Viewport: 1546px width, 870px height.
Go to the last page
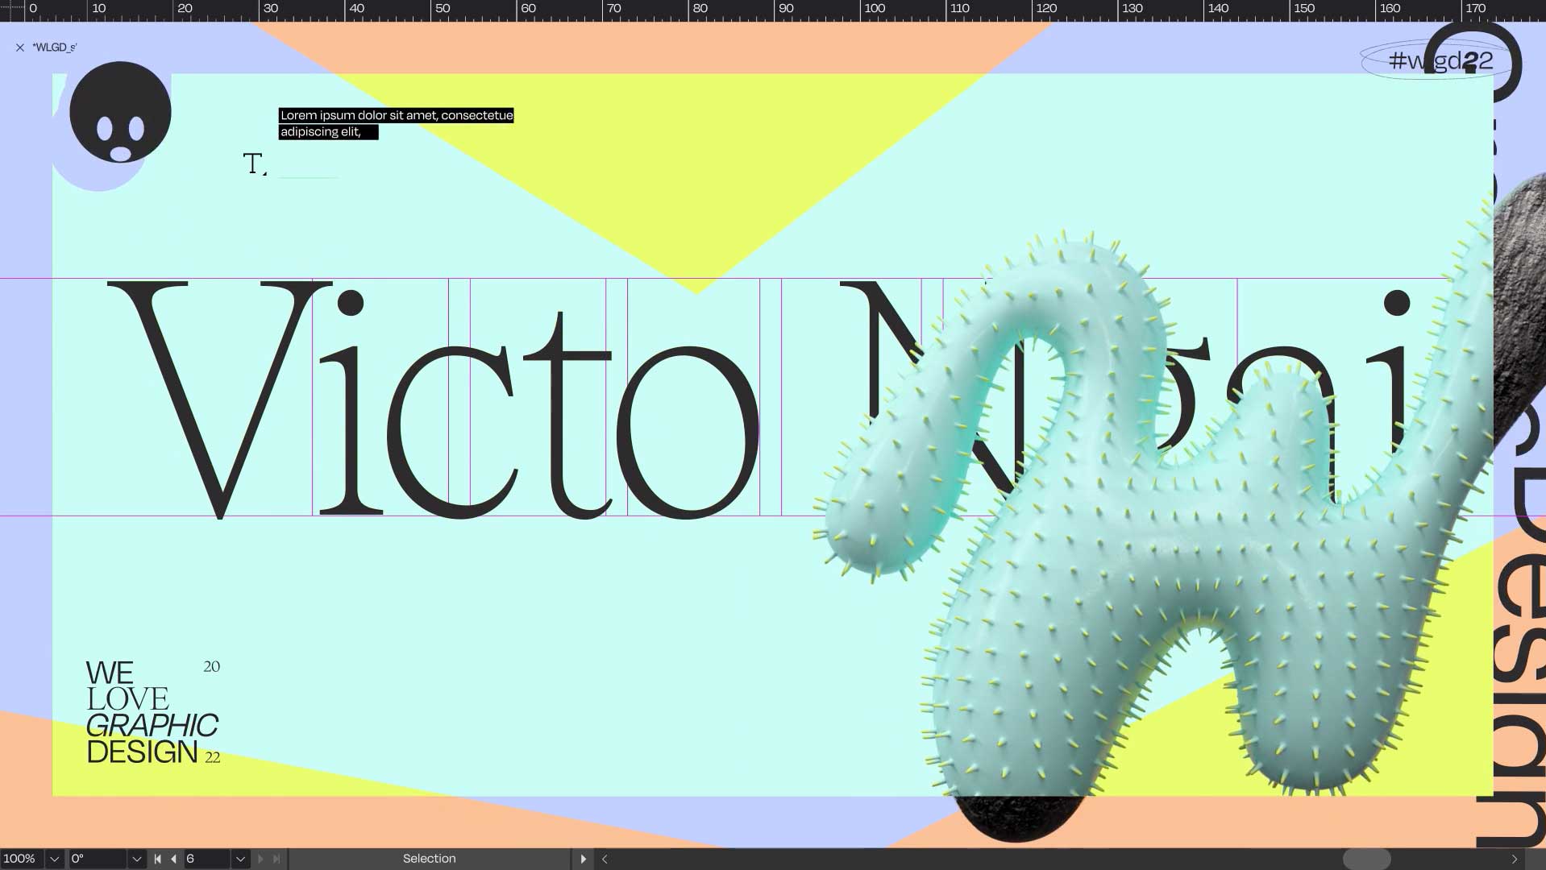pyautogui.click(x=276, y=859)
